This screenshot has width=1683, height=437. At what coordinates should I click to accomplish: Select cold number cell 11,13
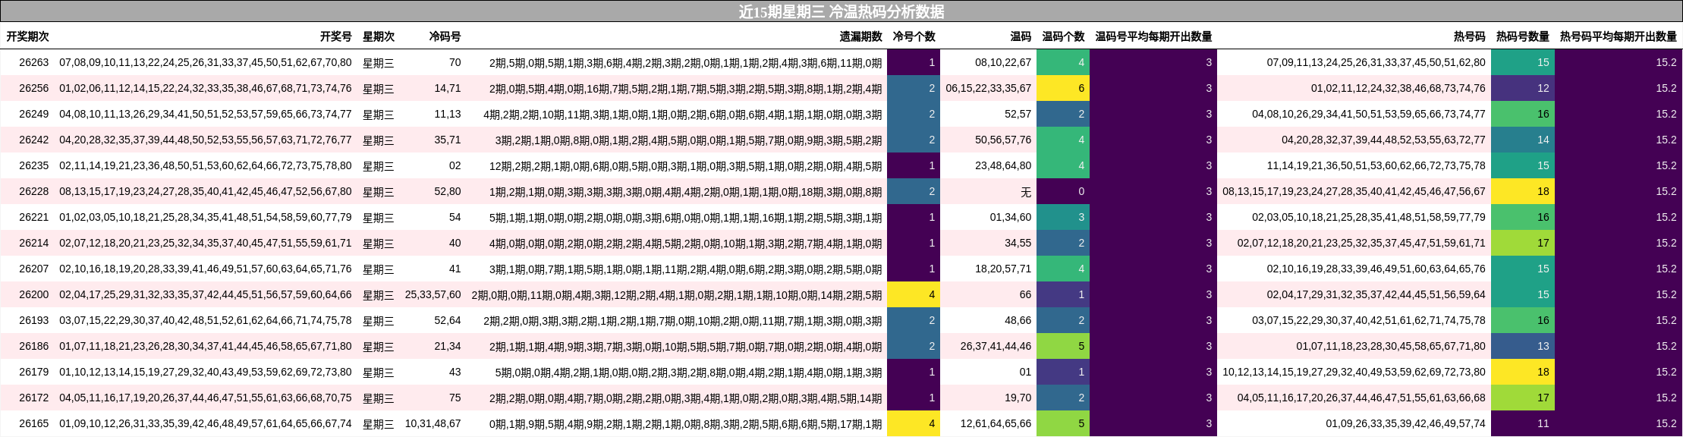click(448, 114)
